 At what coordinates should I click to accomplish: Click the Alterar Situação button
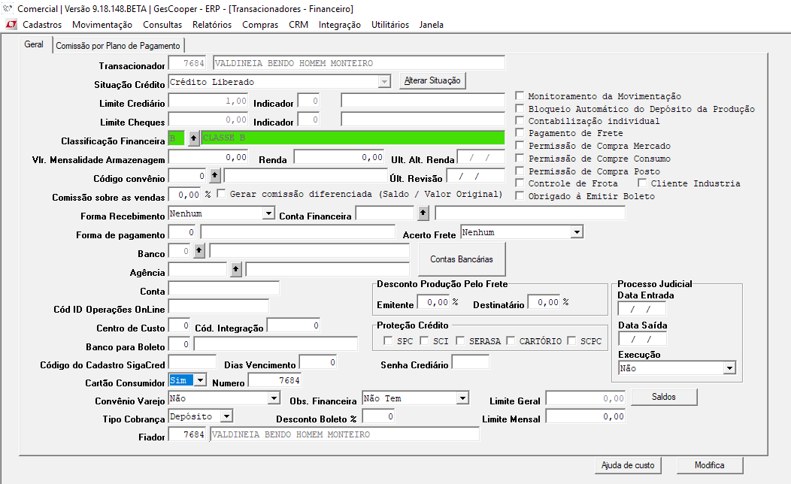click(x=432, y=80)
